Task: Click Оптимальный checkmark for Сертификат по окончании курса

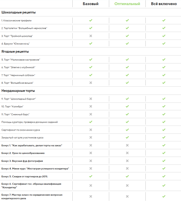Action: pyautogui.click(x=127, y=130)
